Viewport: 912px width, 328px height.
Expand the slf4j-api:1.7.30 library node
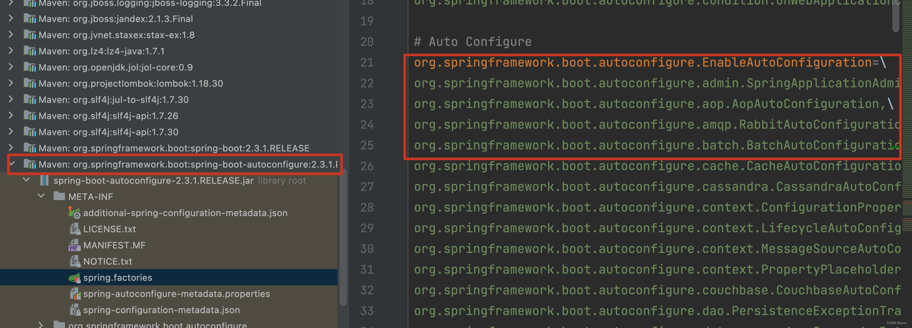(11, 131)
